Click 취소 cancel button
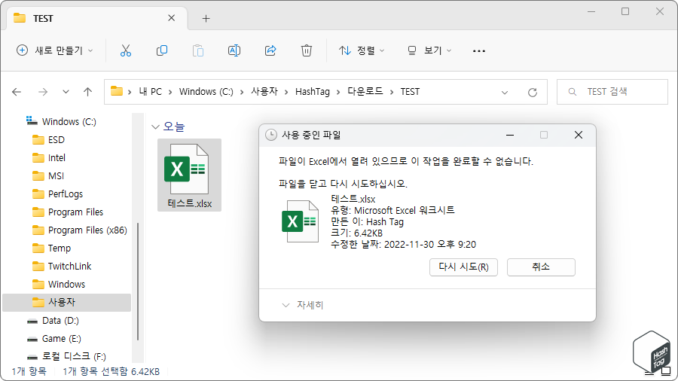 [541, 267]
